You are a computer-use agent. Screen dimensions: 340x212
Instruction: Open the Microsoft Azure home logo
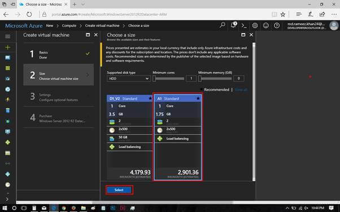(x=24, y=26)
